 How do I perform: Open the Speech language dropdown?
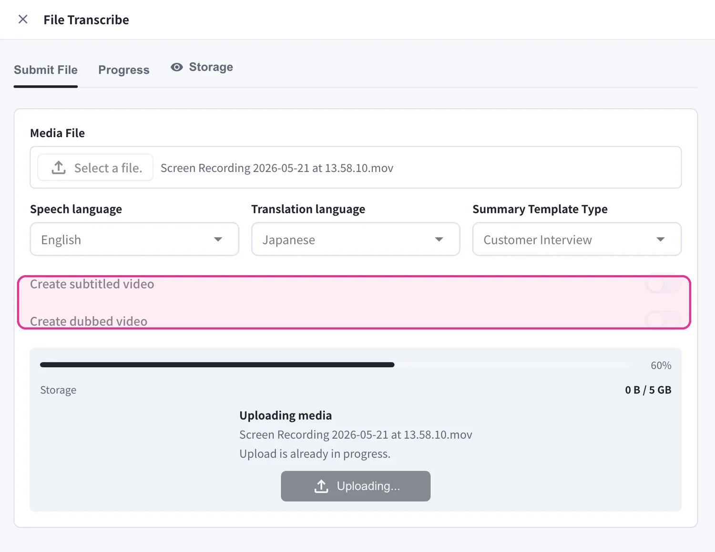pyautogui.click(x=134, y=240)
